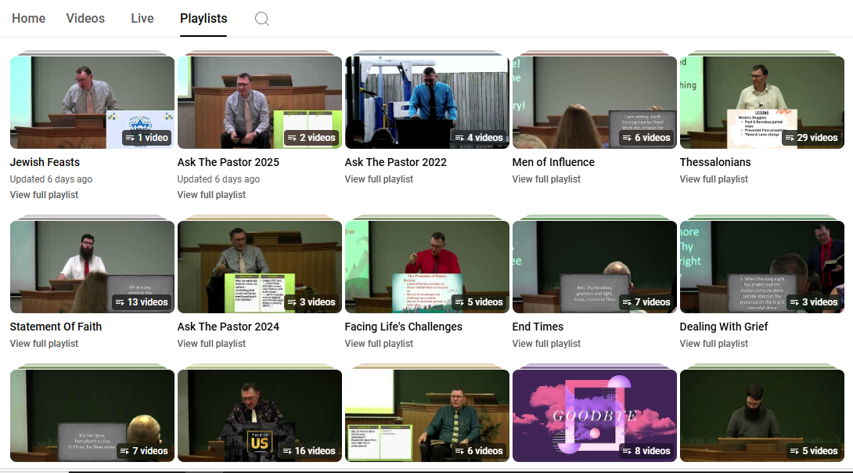Open the bottom-row 5 videos playlist thumbnail
The width and height of the screenshot is (853, 473).
tap(762, 416)
